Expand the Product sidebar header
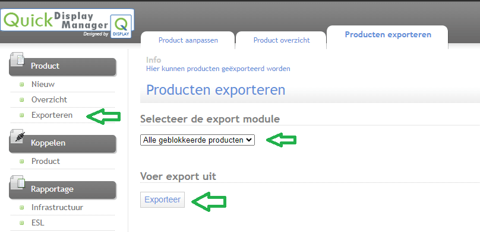Screen dimensions: 480x232 coord(62,66)
